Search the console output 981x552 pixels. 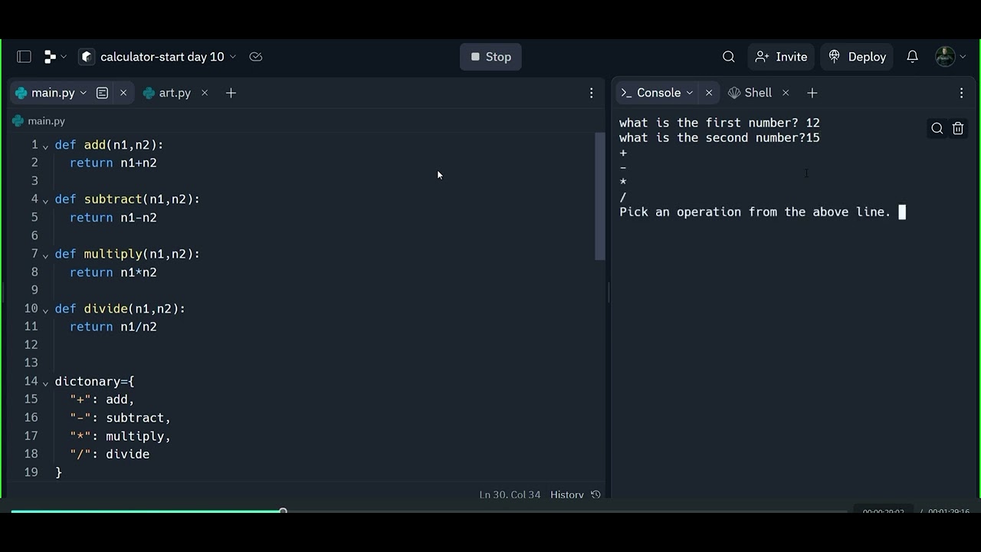tap(937, 129)
